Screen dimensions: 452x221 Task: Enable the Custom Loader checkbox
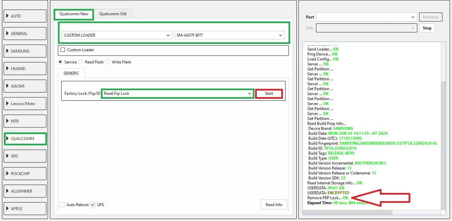coord(63,50)
